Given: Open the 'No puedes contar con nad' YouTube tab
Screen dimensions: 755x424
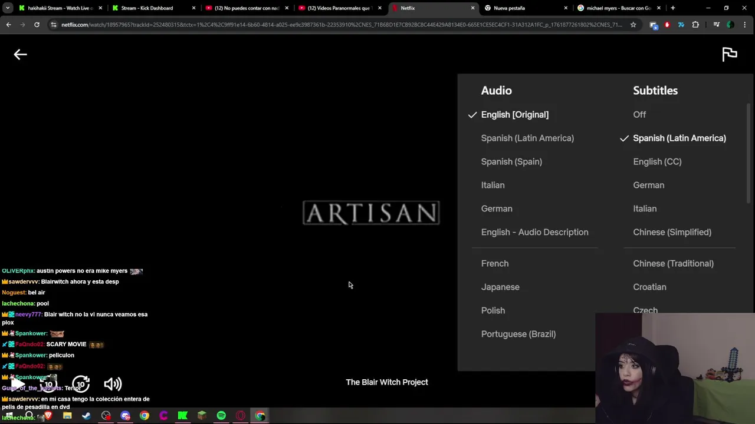Looking at the screenshot, I should 246,8.
